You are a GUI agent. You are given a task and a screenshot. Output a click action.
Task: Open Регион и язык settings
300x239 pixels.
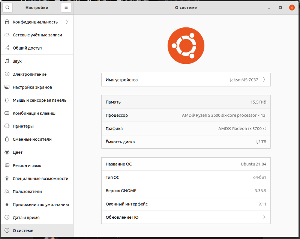point(37,165)
